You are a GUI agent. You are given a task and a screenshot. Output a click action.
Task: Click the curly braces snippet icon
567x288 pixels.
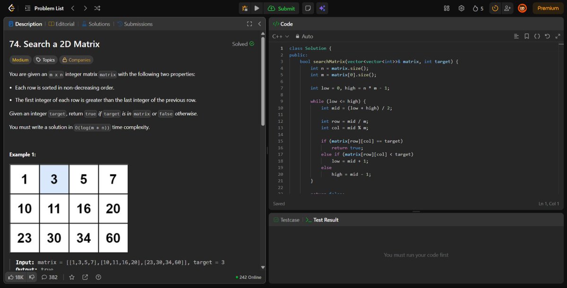(537, 36)
